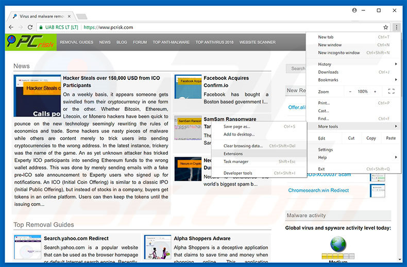Open New incognito window
The image size is (407, 267).
point(353,53)
